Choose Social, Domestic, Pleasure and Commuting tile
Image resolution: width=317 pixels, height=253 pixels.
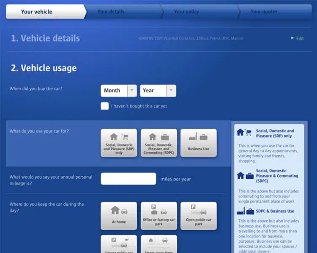click(158, 143)
